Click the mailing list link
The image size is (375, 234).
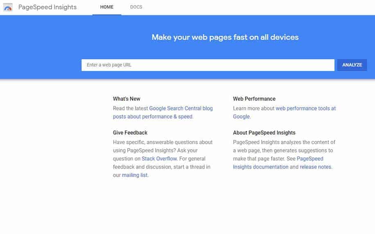[135, 175]
